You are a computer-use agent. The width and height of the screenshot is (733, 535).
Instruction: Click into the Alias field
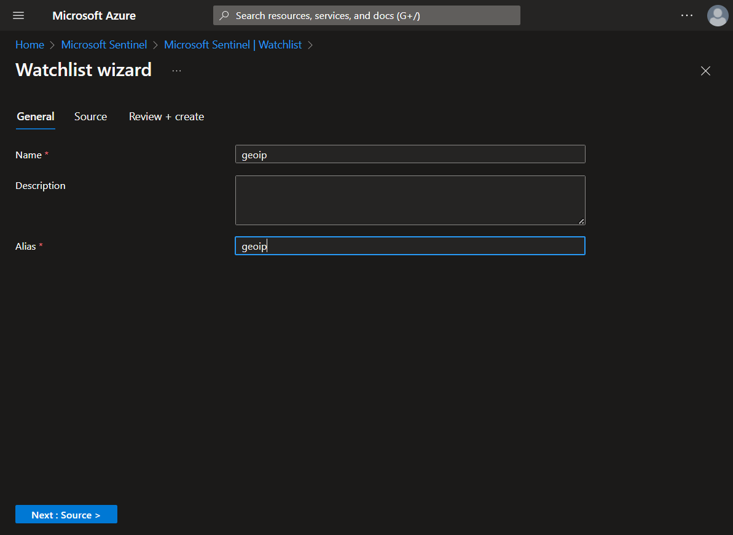410,245
